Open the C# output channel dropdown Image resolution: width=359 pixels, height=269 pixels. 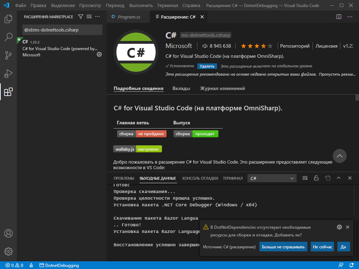(272, 178)
